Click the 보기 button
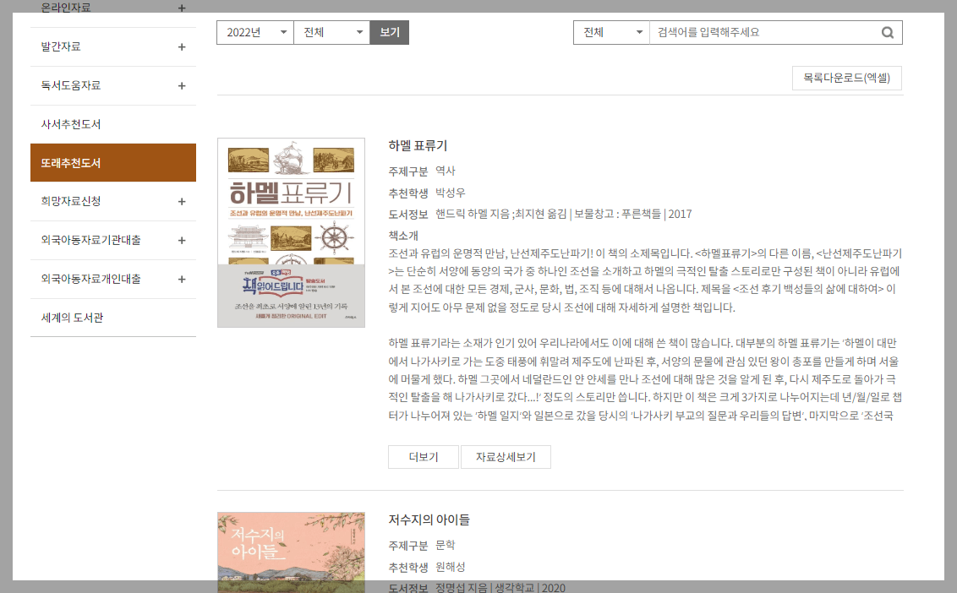 coord(390,32)
